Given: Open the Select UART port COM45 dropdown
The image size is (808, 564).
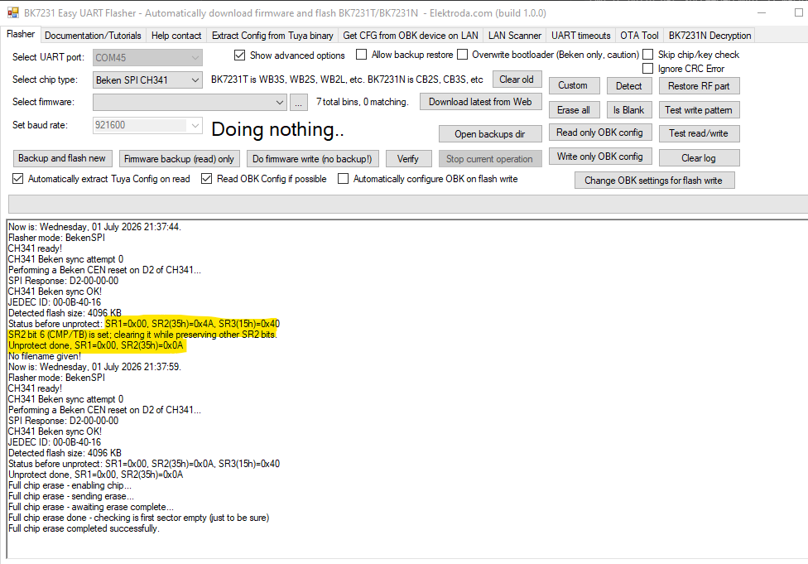Looking at the screenshot, I should (147, 58).
